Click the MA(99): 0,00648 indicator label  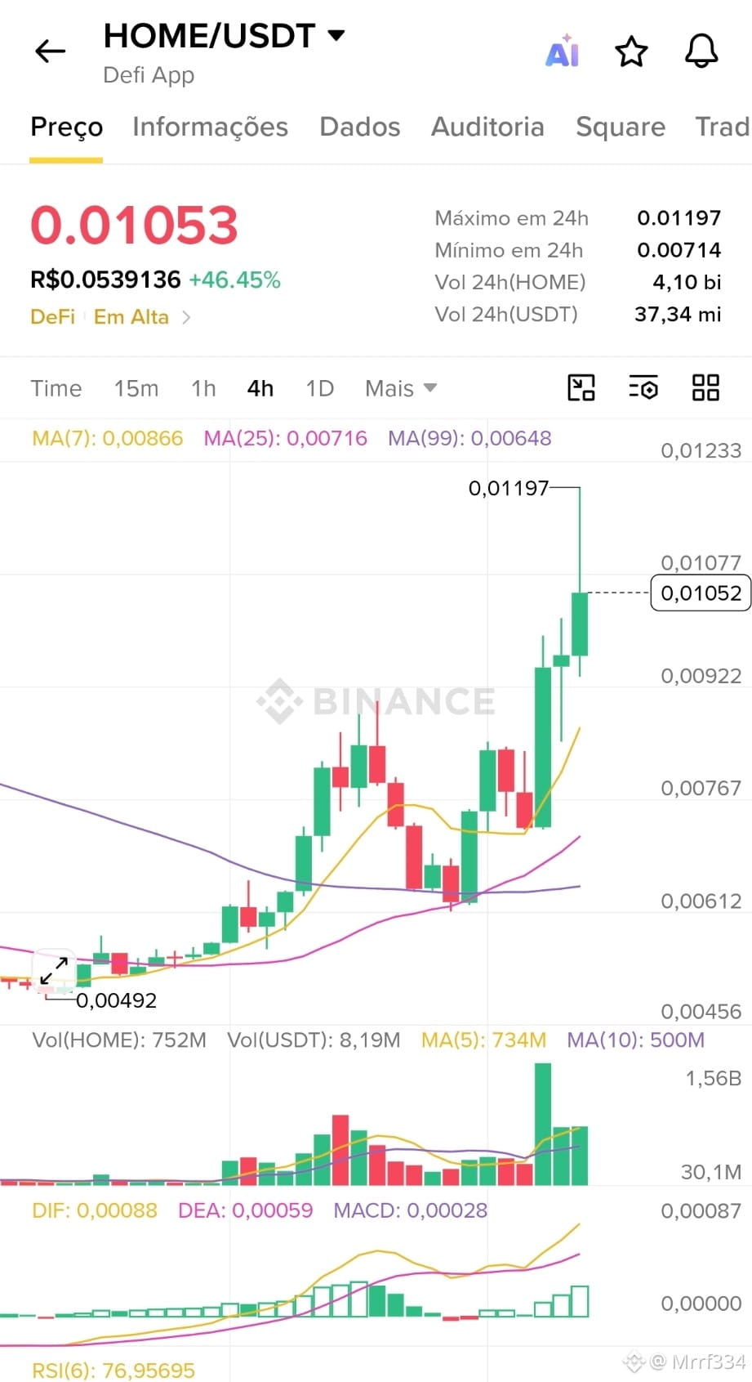469,438
